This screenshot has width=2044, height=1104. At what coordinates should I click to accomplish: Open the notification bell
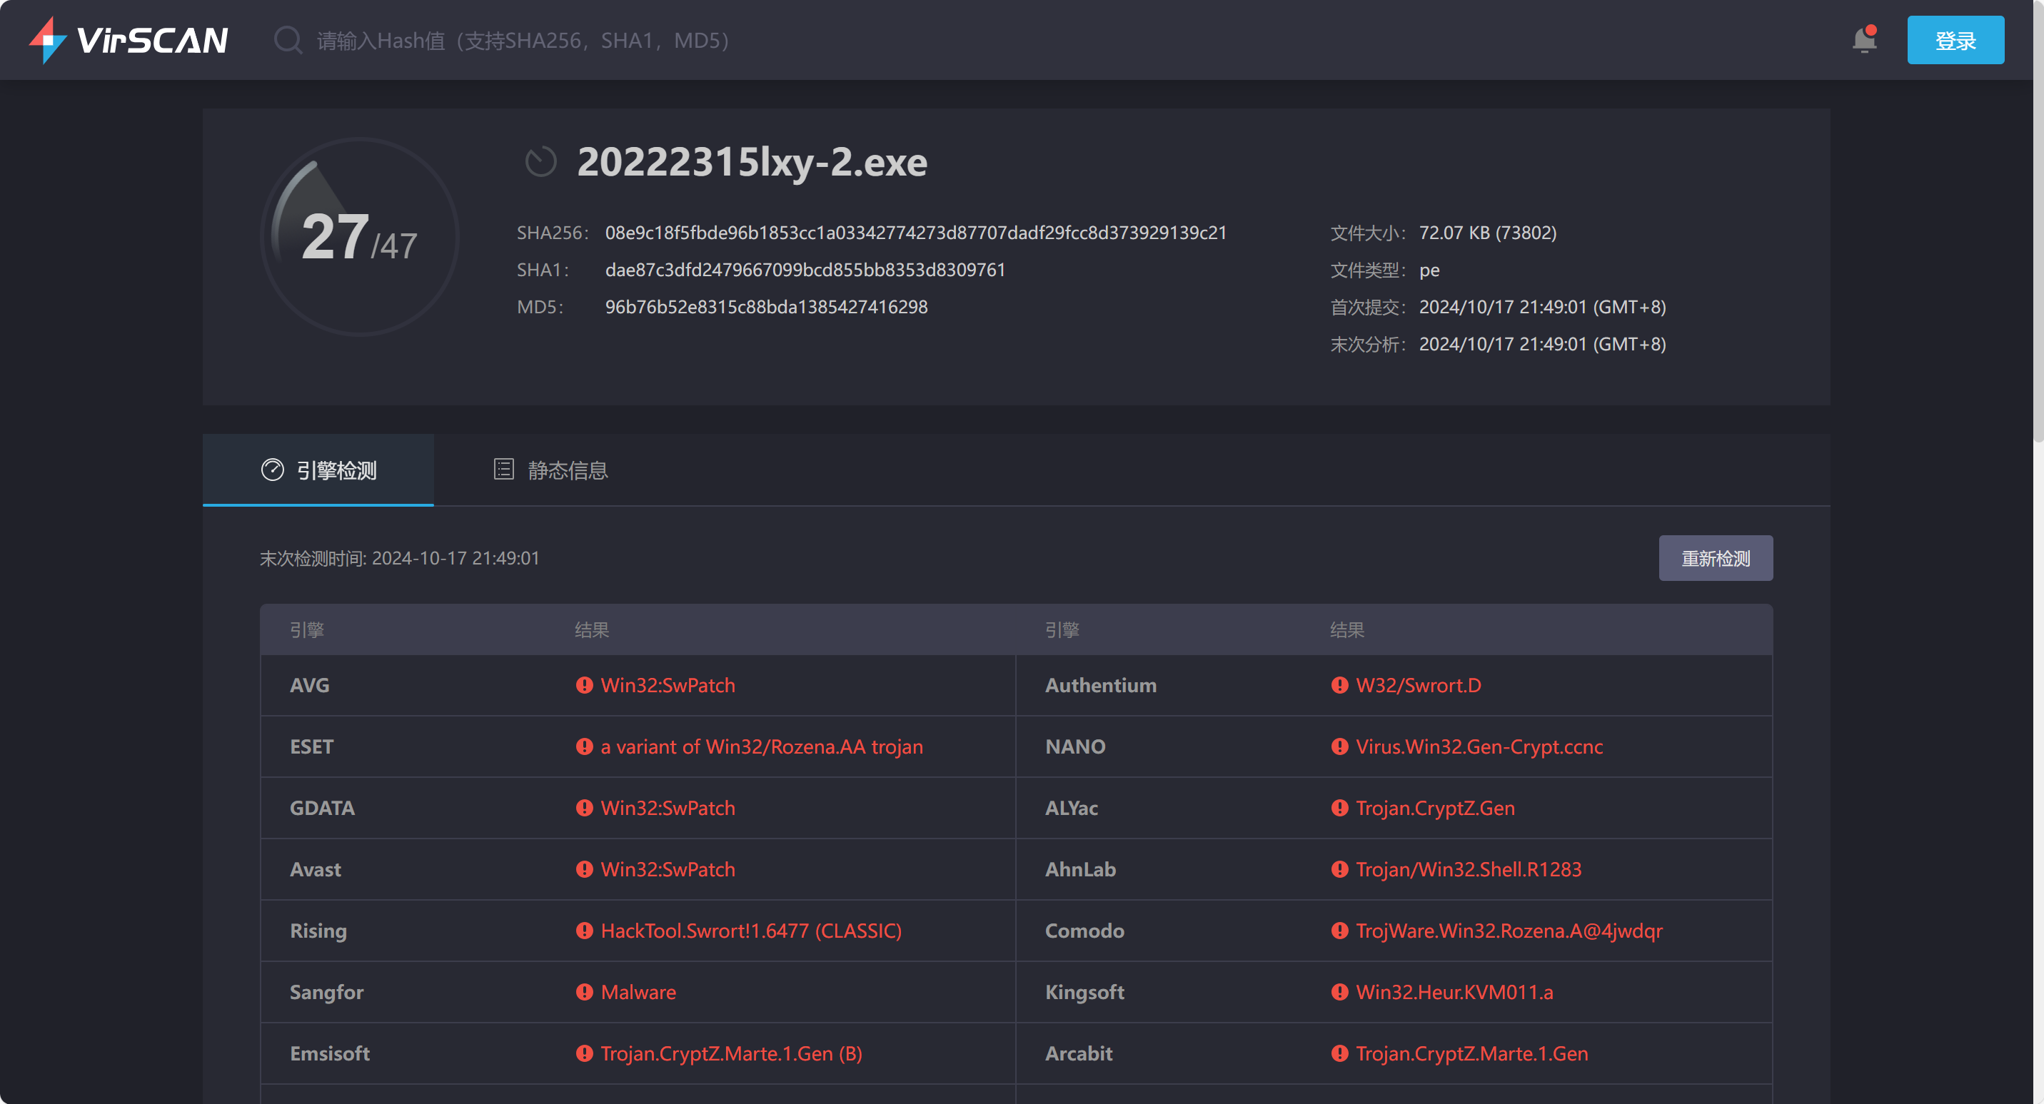pos(1864,40)
